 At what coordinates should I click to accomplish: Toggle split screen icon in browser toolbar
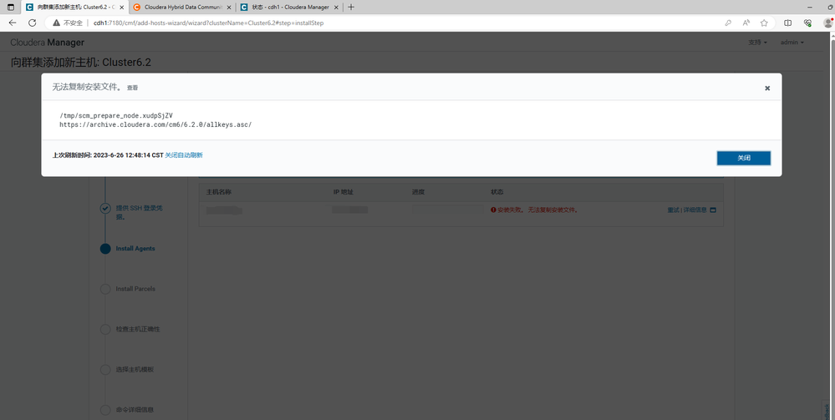(787, 23)
